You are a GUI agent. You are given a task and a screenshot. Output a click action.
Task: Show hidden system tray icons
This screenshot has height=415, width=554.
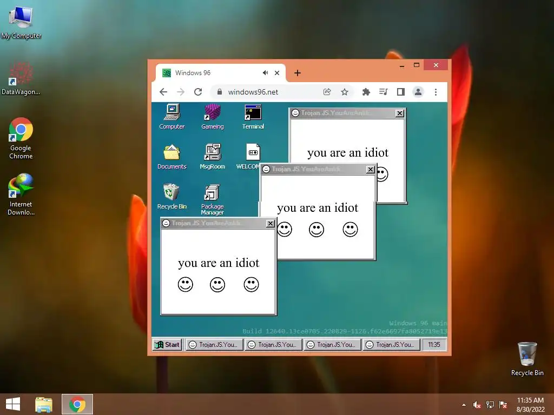click(464, 405)
